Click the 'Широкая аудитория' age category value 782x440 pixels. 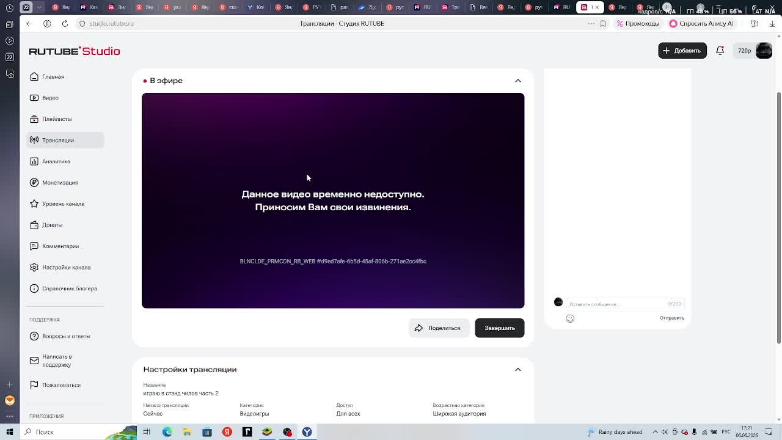click(x=459, y=414)
